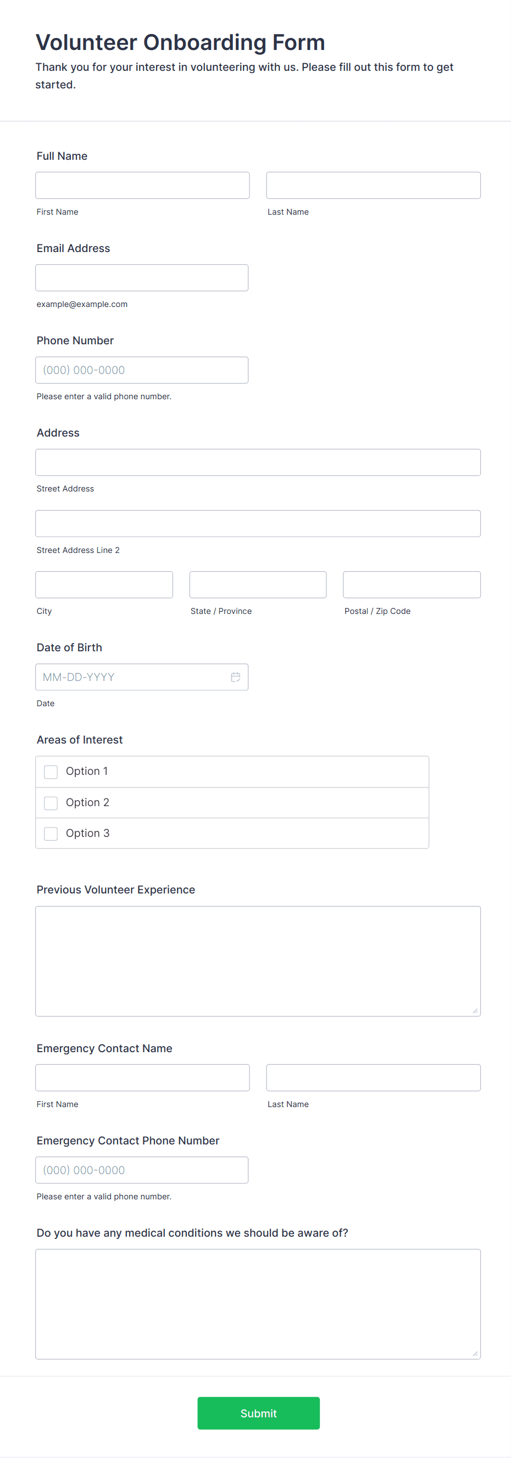Tick the Option 2 checkbox
Viewport: 511px width, 1458px height.
click(51, 803)
